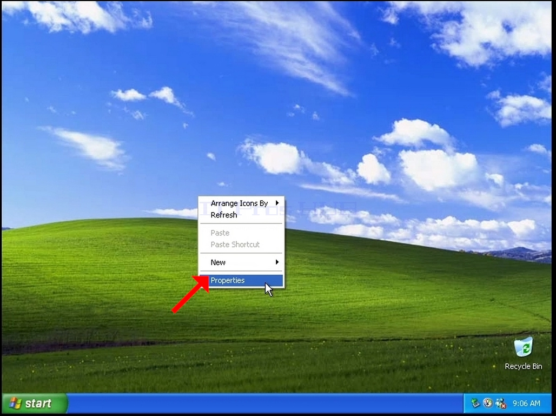The width and height of the screenshot is (556, 416).
Task: Select the Recycle Bin desktop icon
Action: (x=524, y=353)
